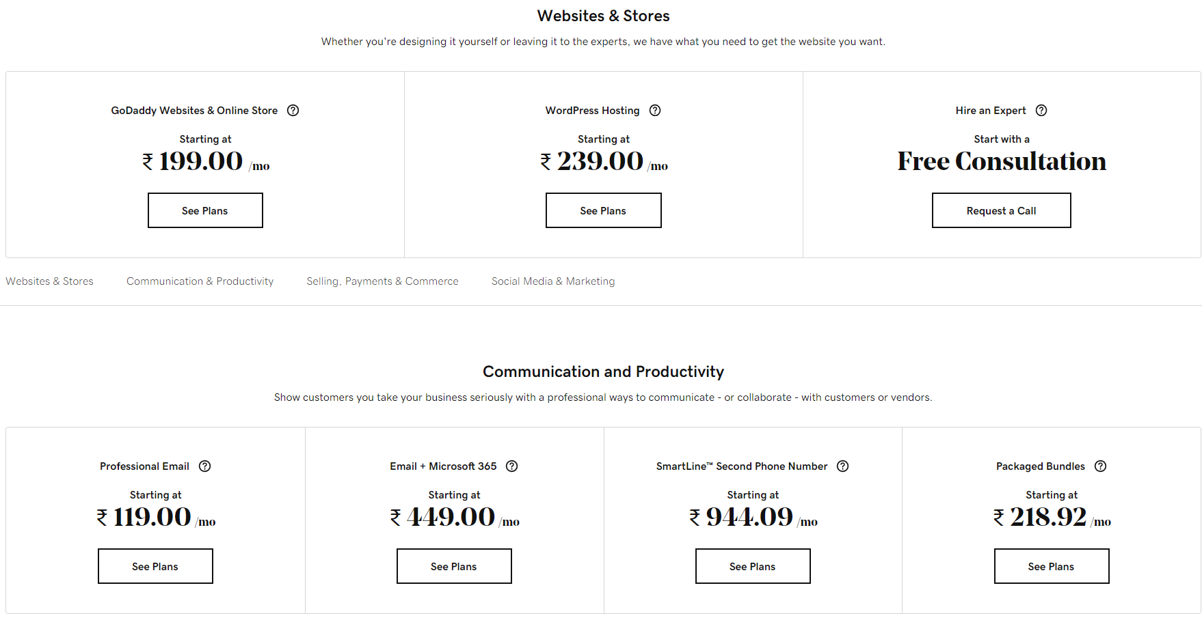Click the Free Consultation heading text
1202x618 pixels.
1002,161
